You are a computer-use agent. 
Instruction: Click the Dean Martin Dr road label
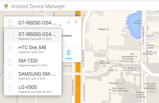(x=73, y=87)
